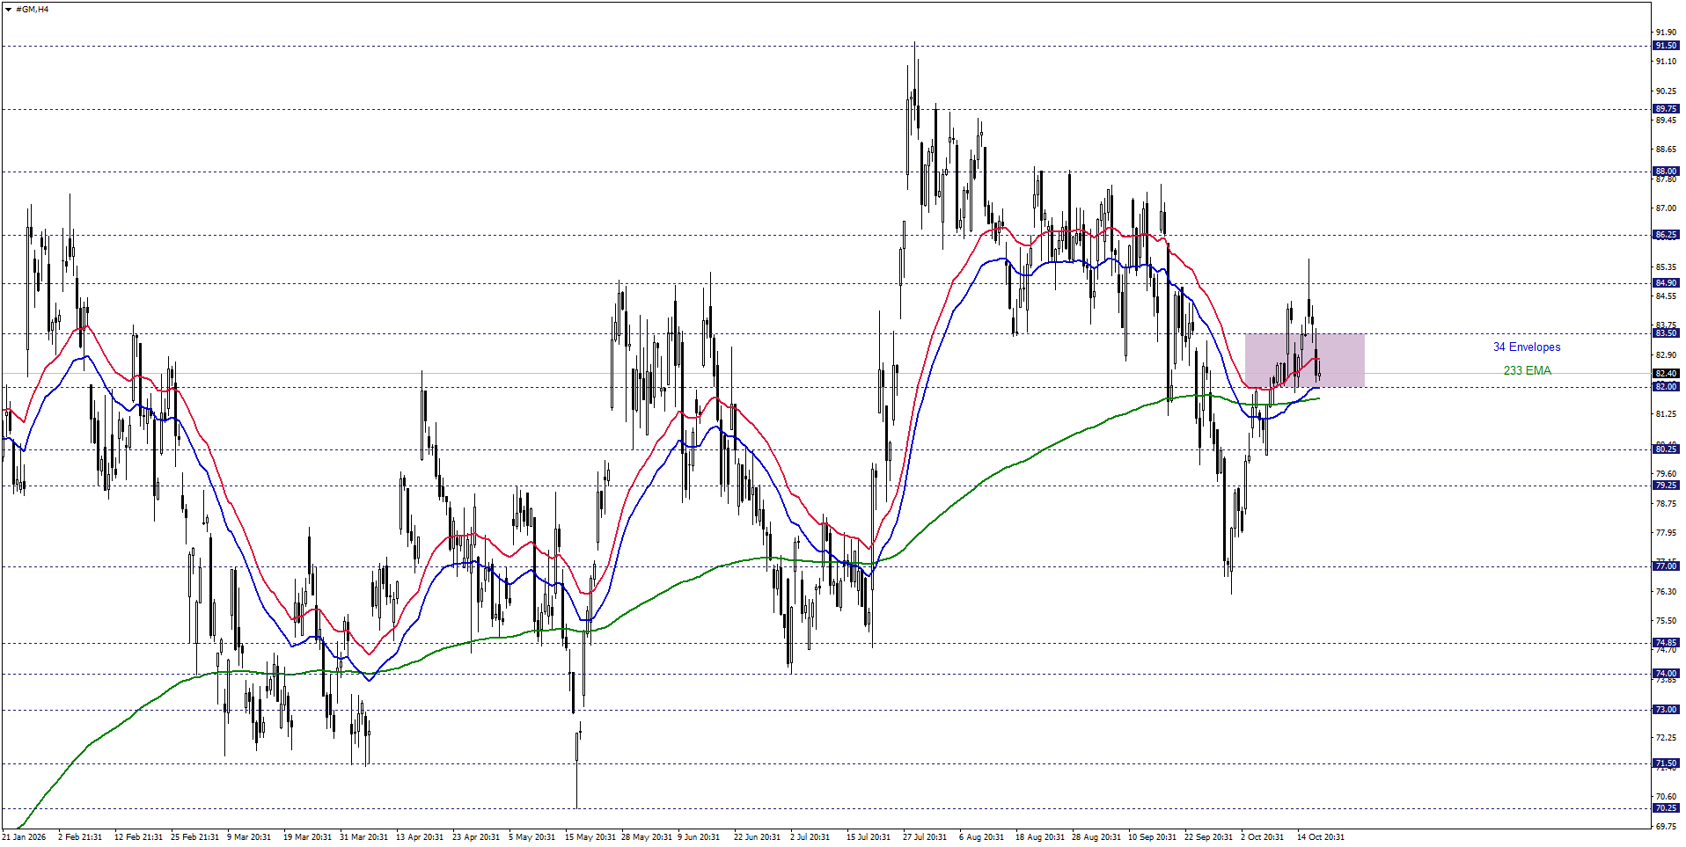Click the 80.25 price level label
Screen dimensions: 1686x847
tap(1666, 449)
